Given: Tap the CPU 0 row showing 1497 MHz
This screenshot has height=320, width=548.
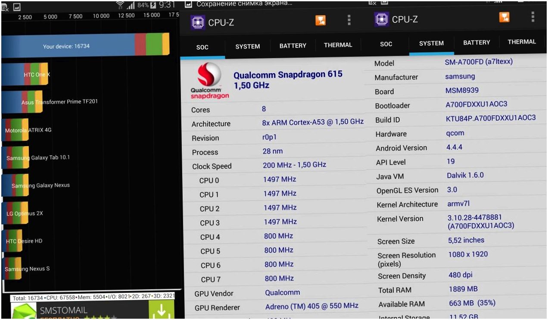Looking at the screenshot, I should click(x=274, y=180).
